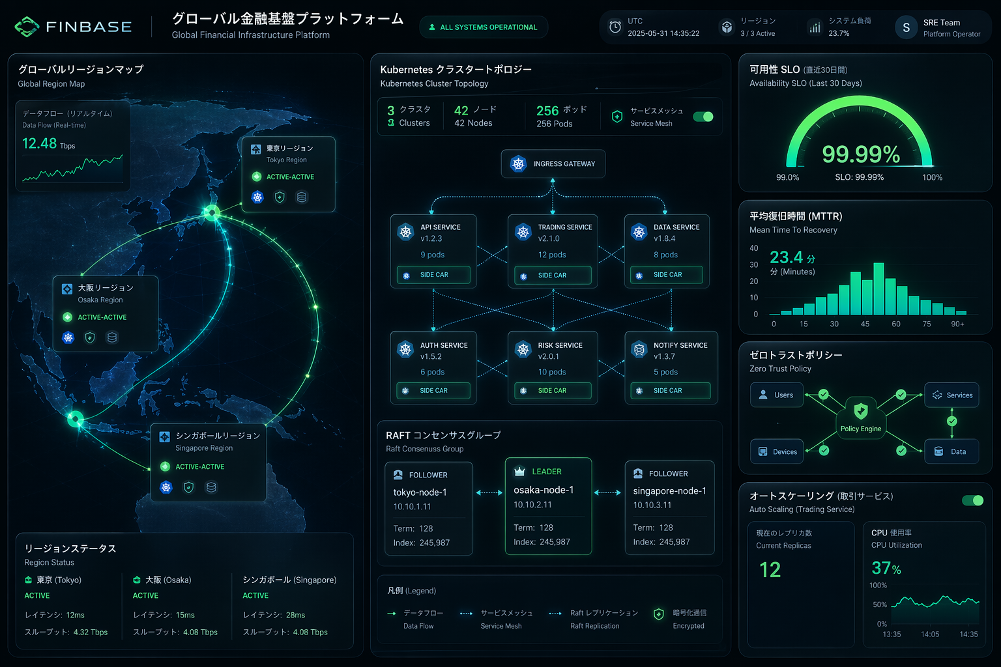1001x667 pixels.
Task: Click the ALL SYSTEMS OPERATIONAL status badge
Action: (x=484, y=27)
